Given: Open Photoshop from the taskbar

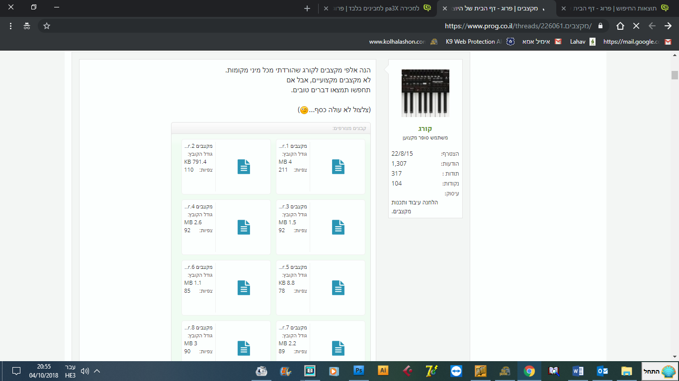Looking at the screenshot, I should click(x=359, y=371).
